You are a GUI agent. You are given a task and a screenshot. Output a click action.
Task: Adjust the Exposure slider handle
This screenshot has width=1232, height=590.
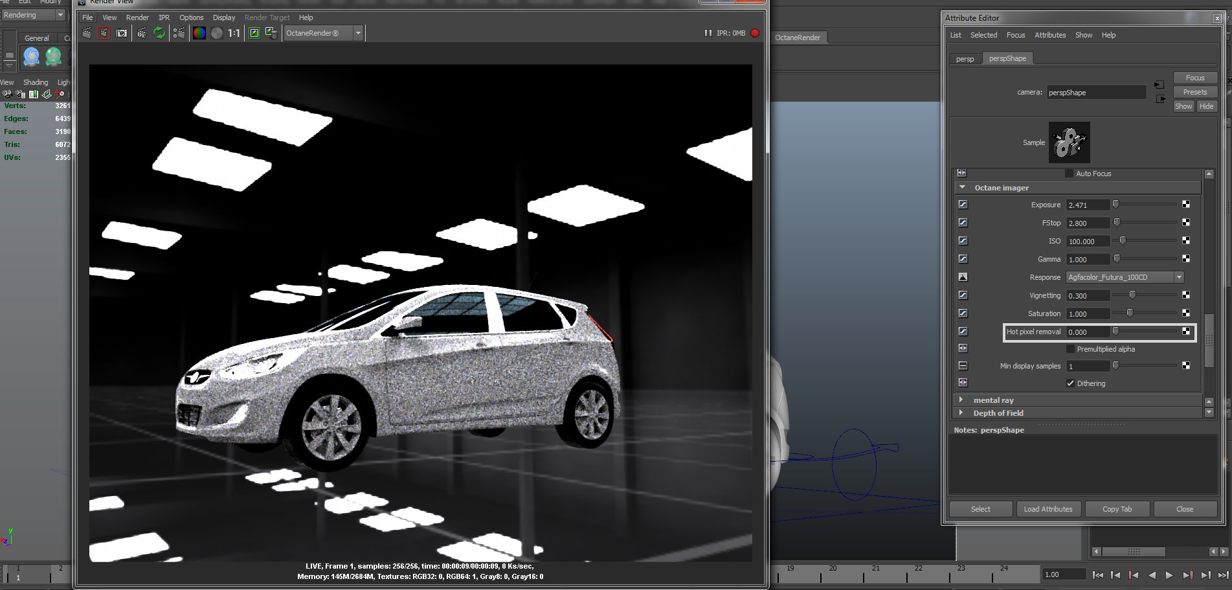1115,205
